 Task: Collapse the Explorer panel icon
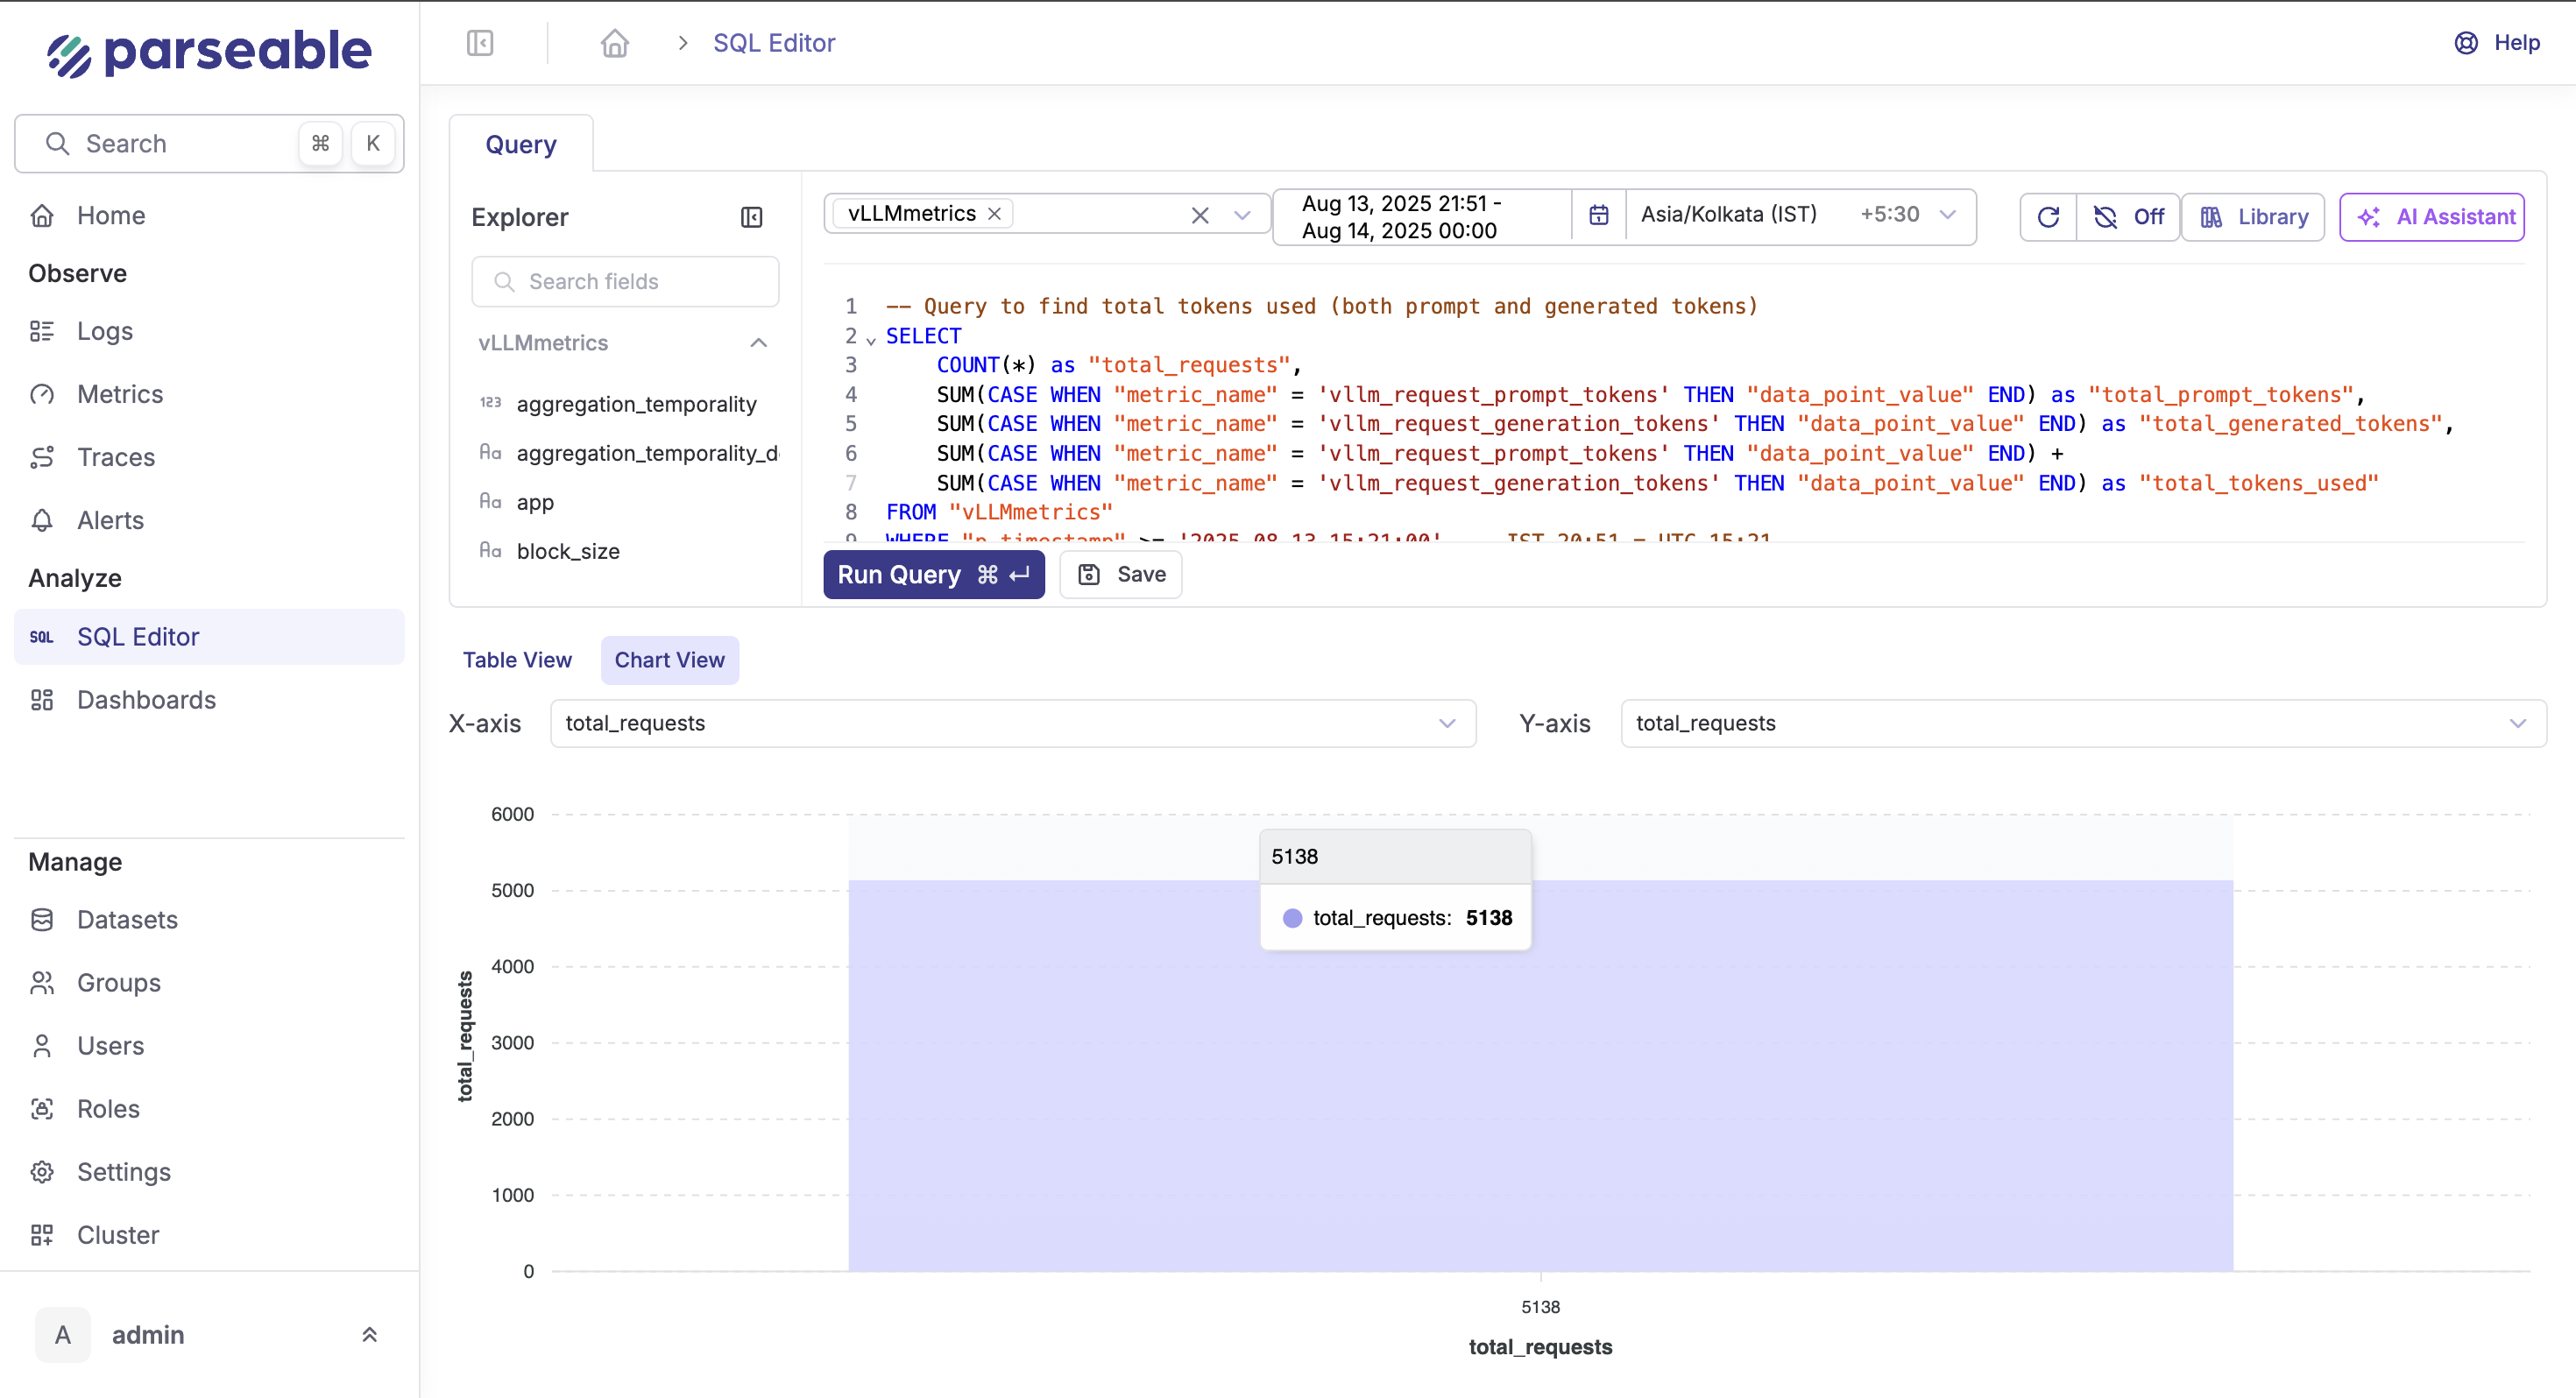(752, 217)
